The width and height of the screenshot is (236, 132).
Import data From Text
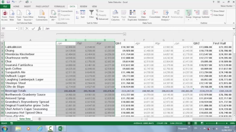(19, 15)
